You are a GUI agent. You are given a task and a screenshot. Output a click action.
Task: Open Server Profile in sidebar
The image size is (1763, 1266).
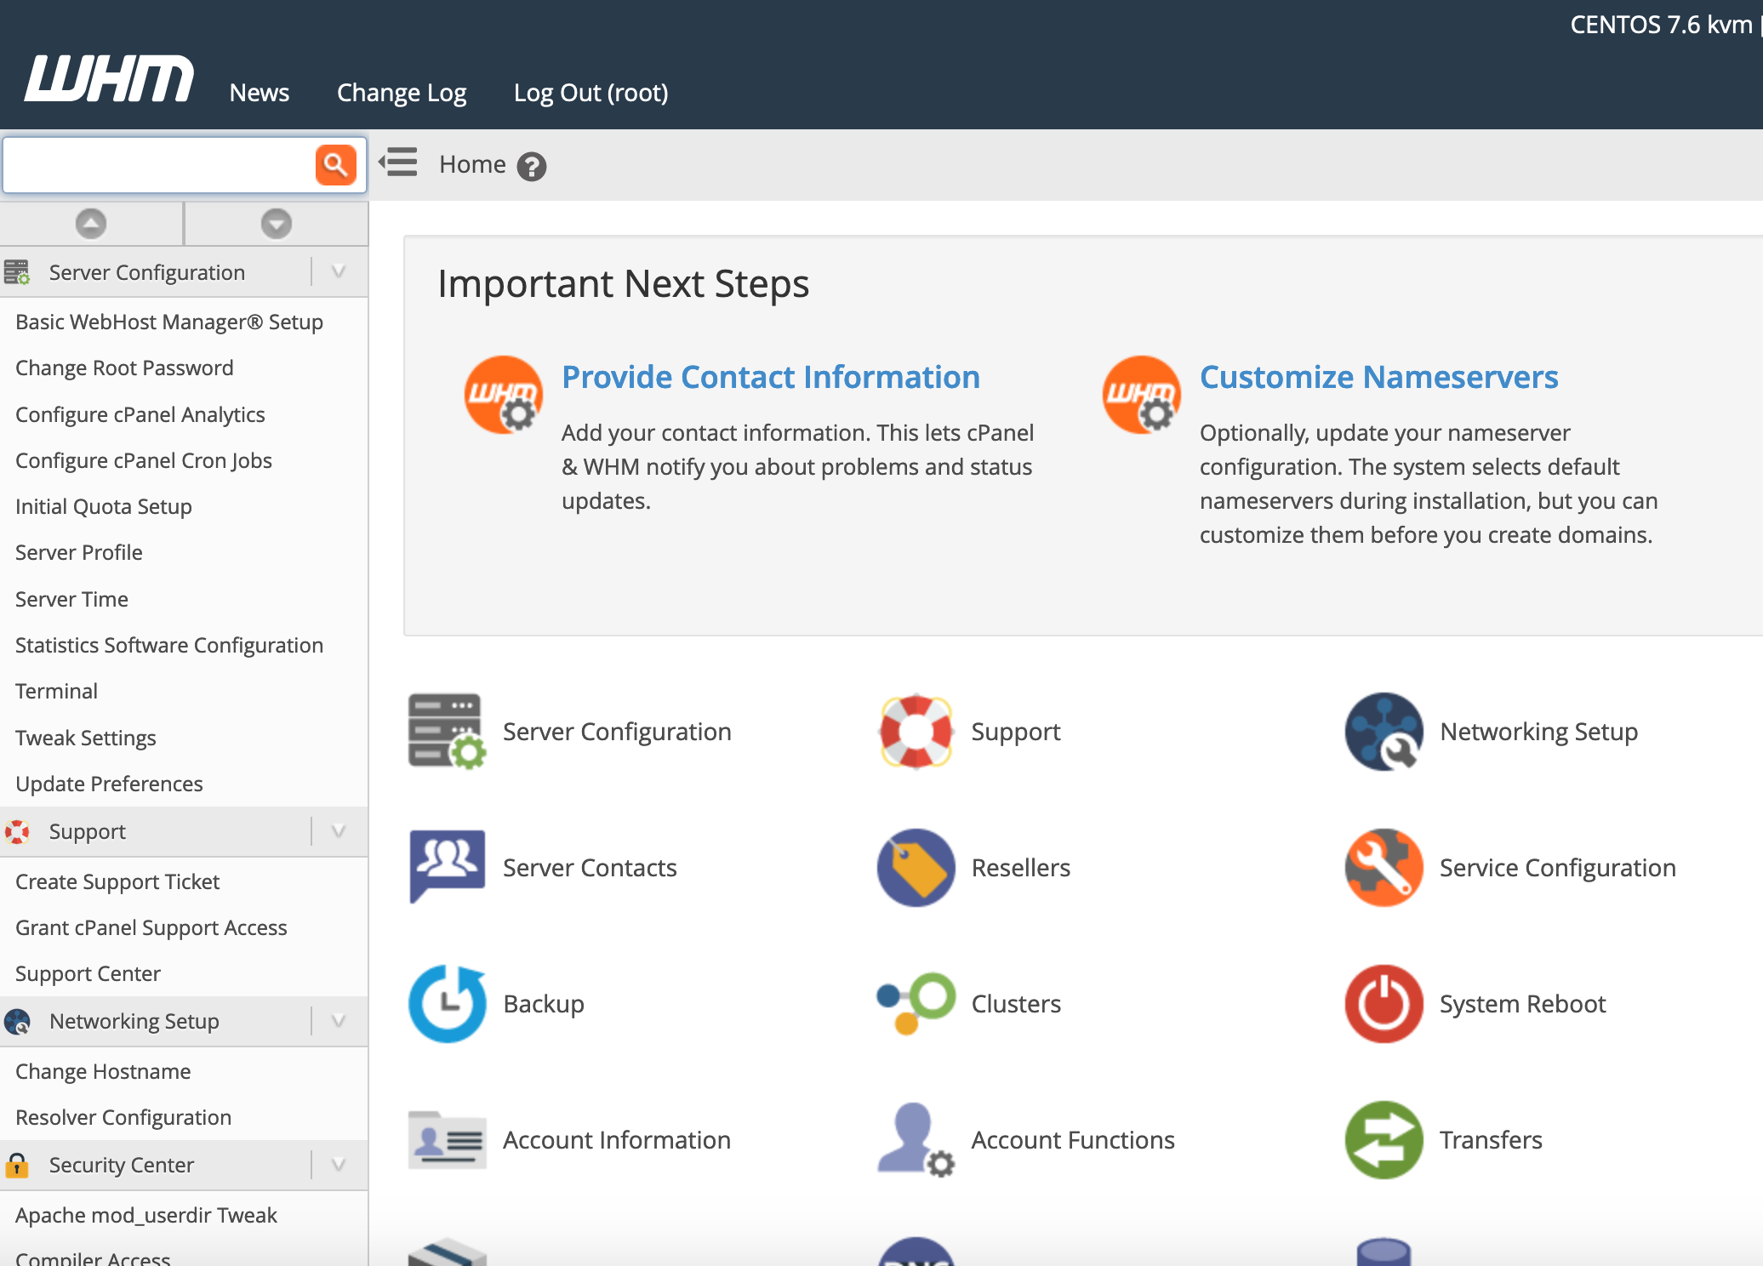(79, 552)
